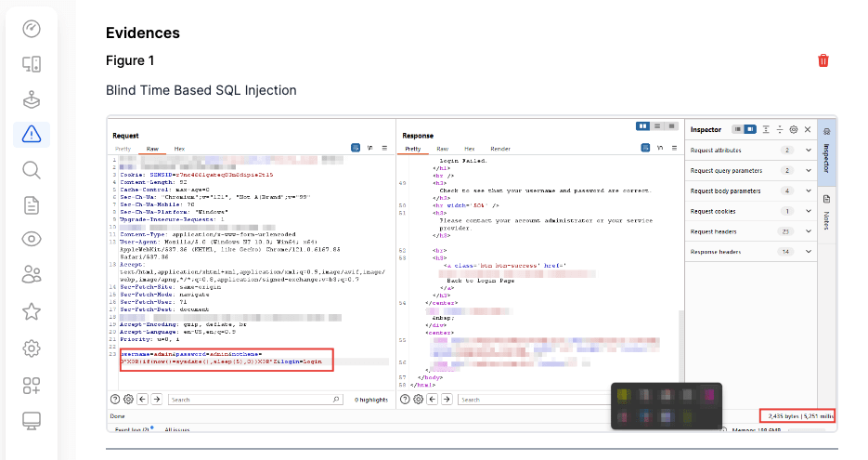Screen dimensions: 868x460
Task: Switch Response pane to Hex tab
Action: pos(470,149)
